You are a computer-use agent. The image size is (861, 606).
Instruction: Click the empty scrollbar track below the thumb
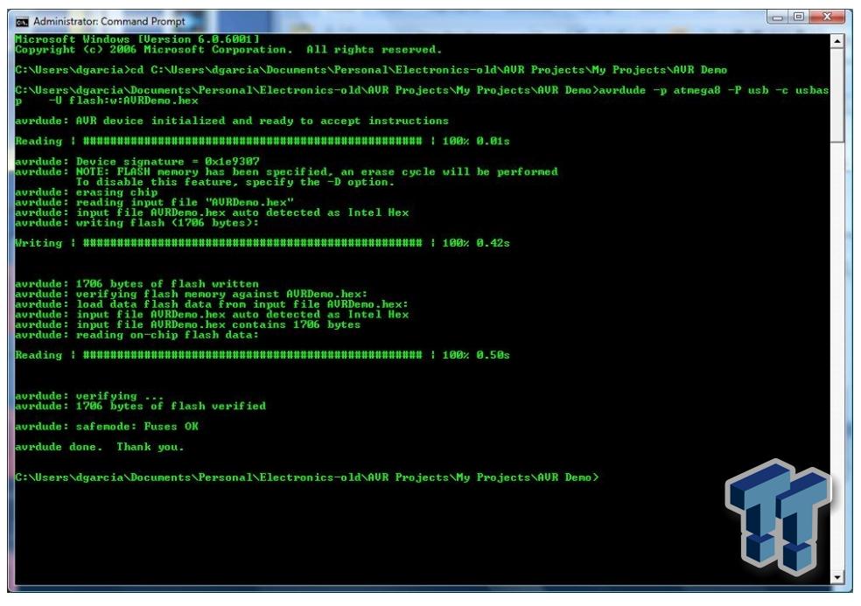pos(837,350)
